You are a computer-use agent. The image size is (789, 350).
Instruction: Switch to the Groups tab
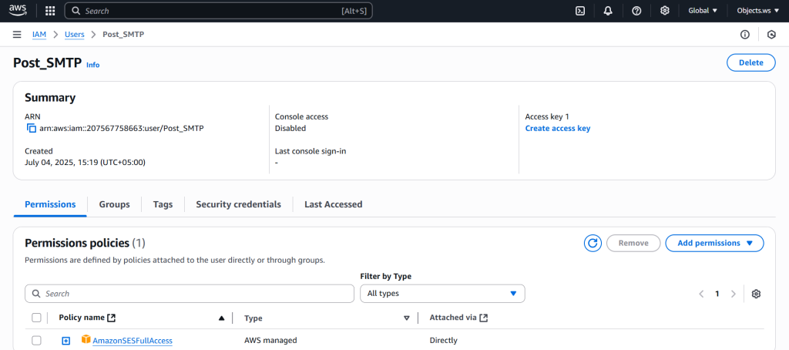pyautogui.click(x=114, y=204)
